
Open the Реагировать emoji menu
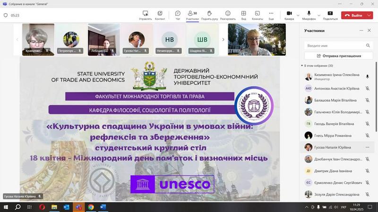pos(228,16)
